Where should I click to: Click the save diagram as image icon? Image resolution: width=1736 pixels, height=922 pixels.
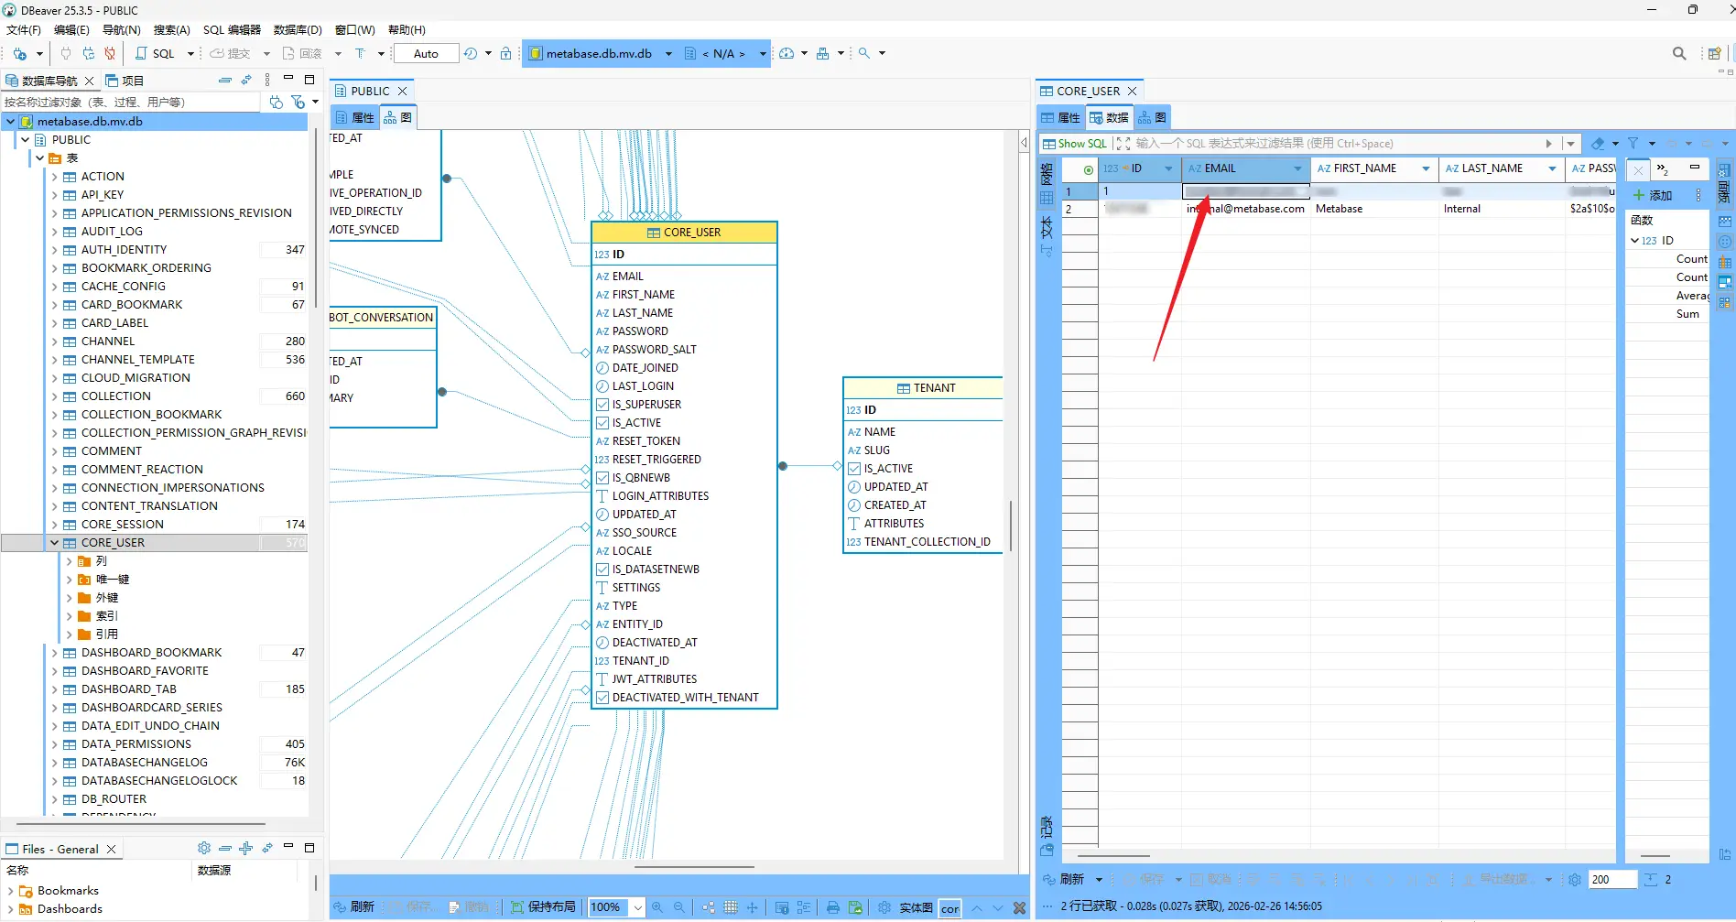coord(855,907)
